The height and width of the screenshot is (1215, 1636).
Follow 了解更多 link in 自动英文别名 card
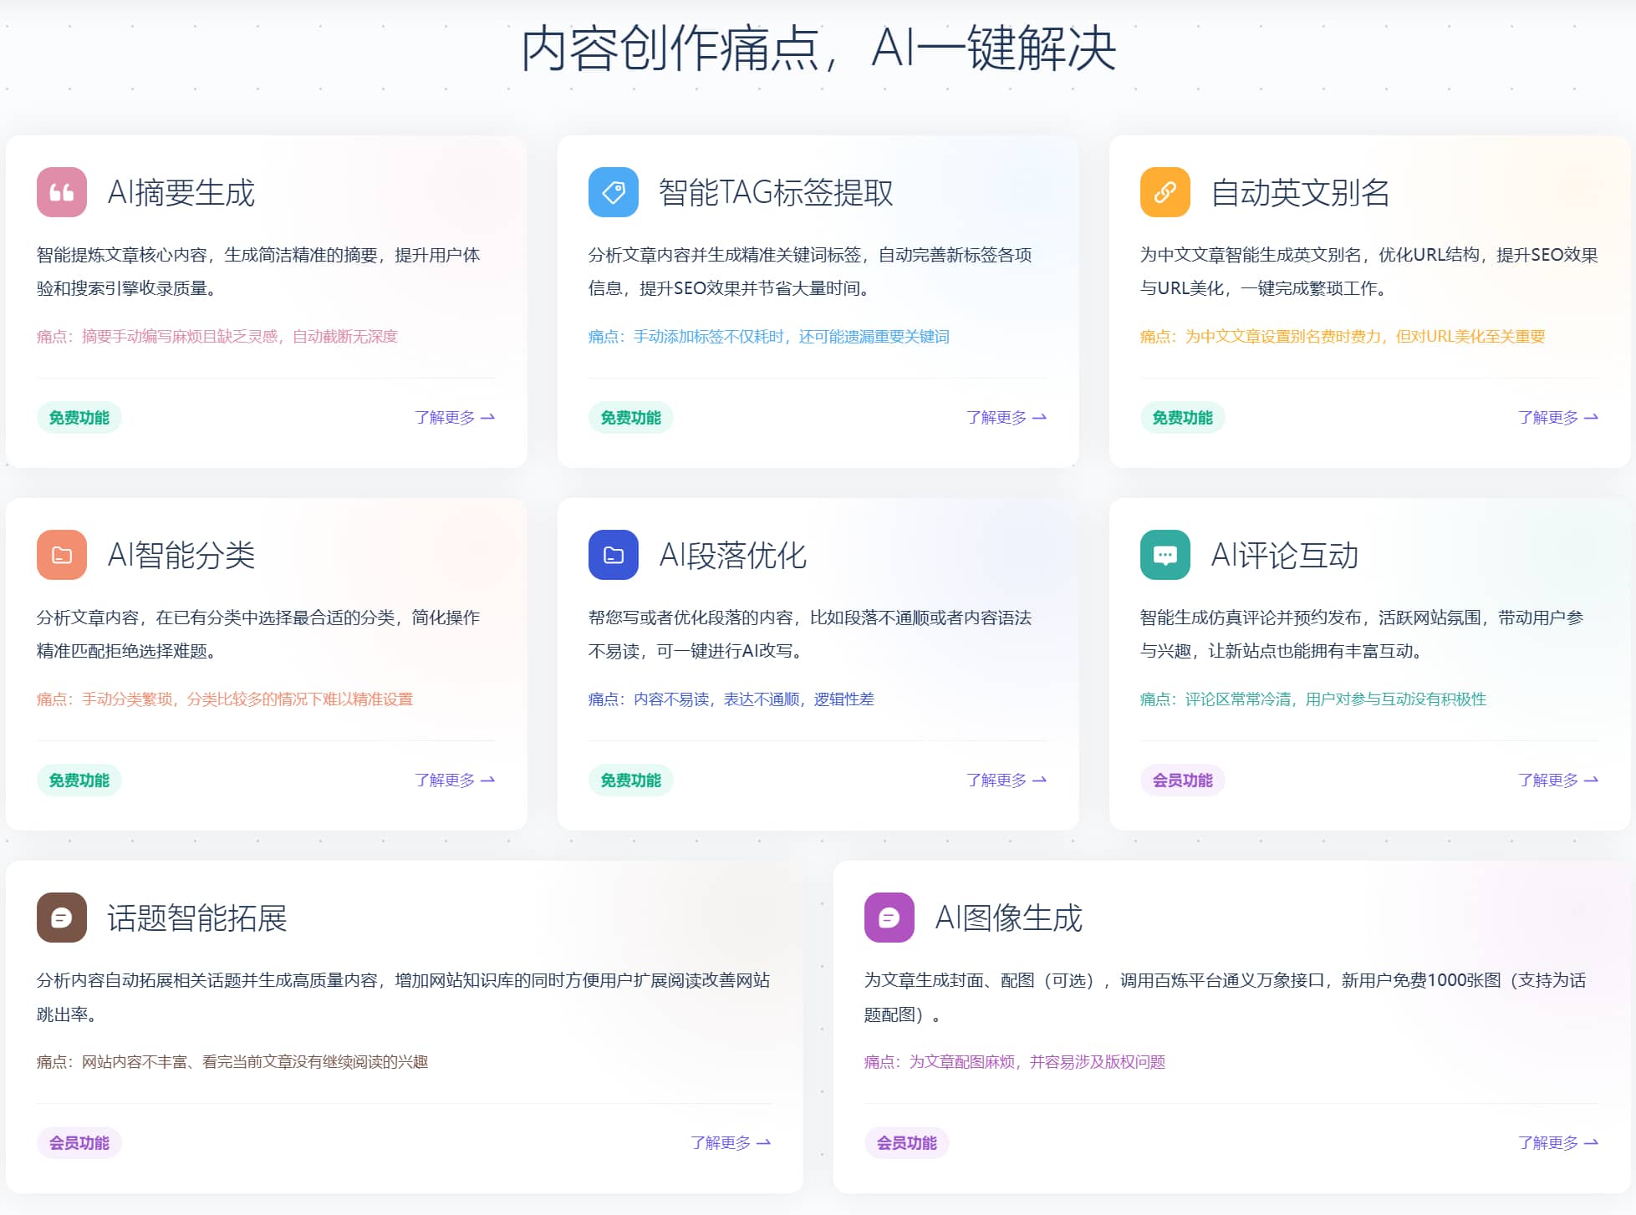[1557, 417]
